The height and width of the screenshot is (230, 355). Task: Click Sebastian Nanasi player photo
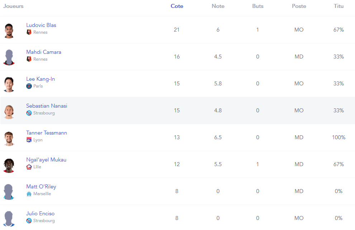(9, 111)
